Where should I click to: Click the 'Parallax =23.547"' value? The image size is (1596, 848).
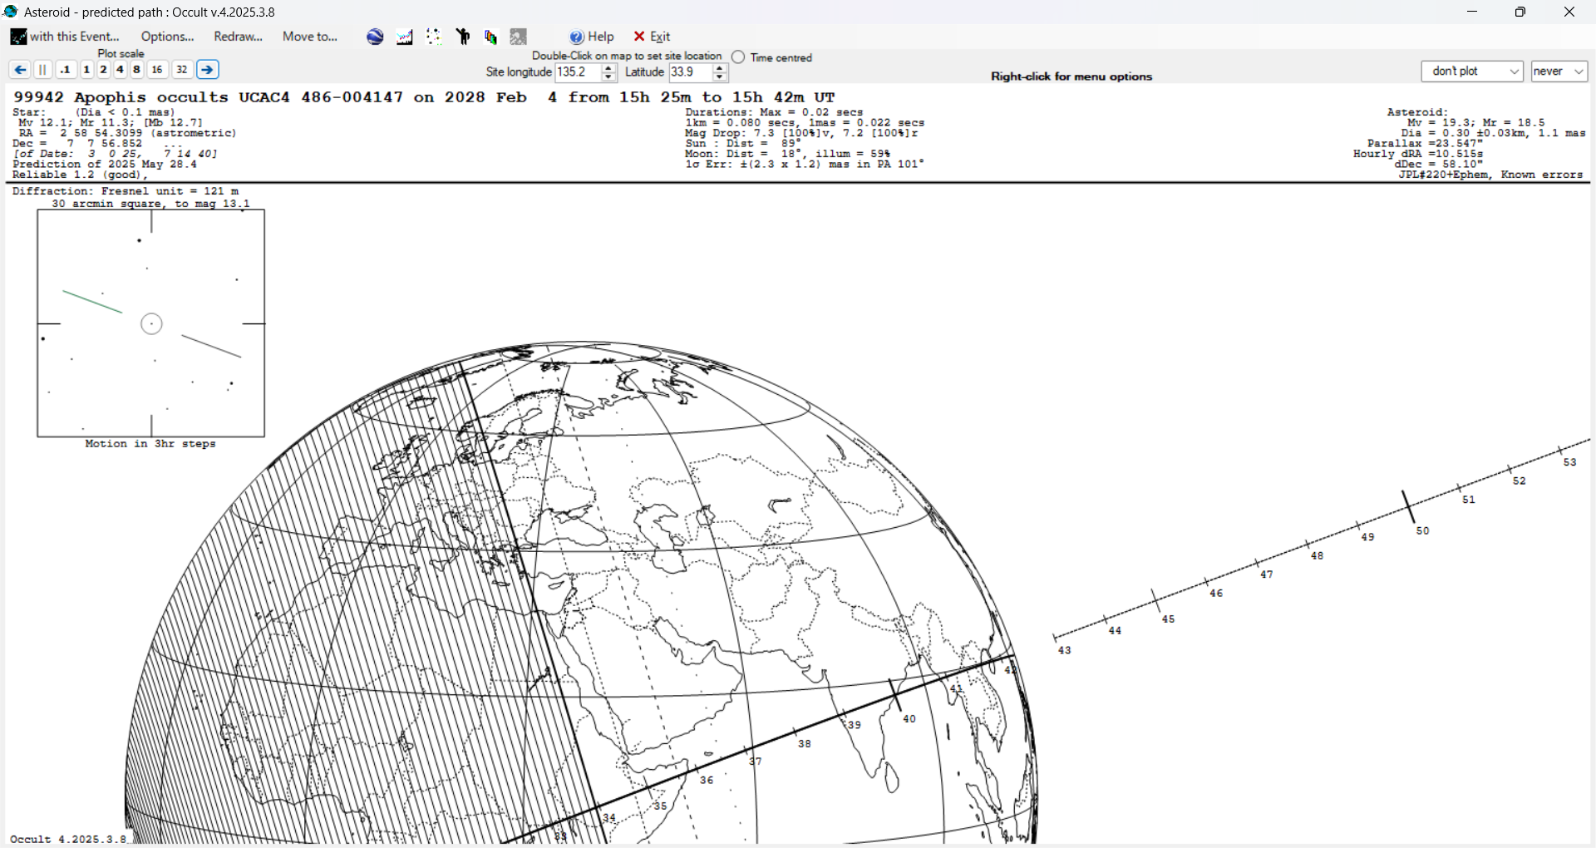(x=1425, y=143)
